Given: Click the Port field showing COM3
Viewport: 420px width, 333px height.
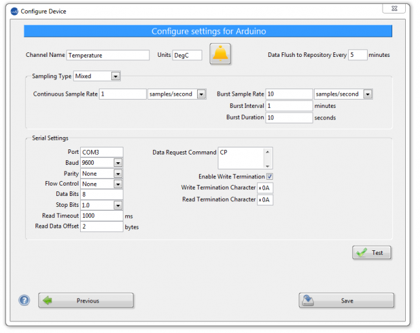Looking at the screenshot, I should click(101, 152).
